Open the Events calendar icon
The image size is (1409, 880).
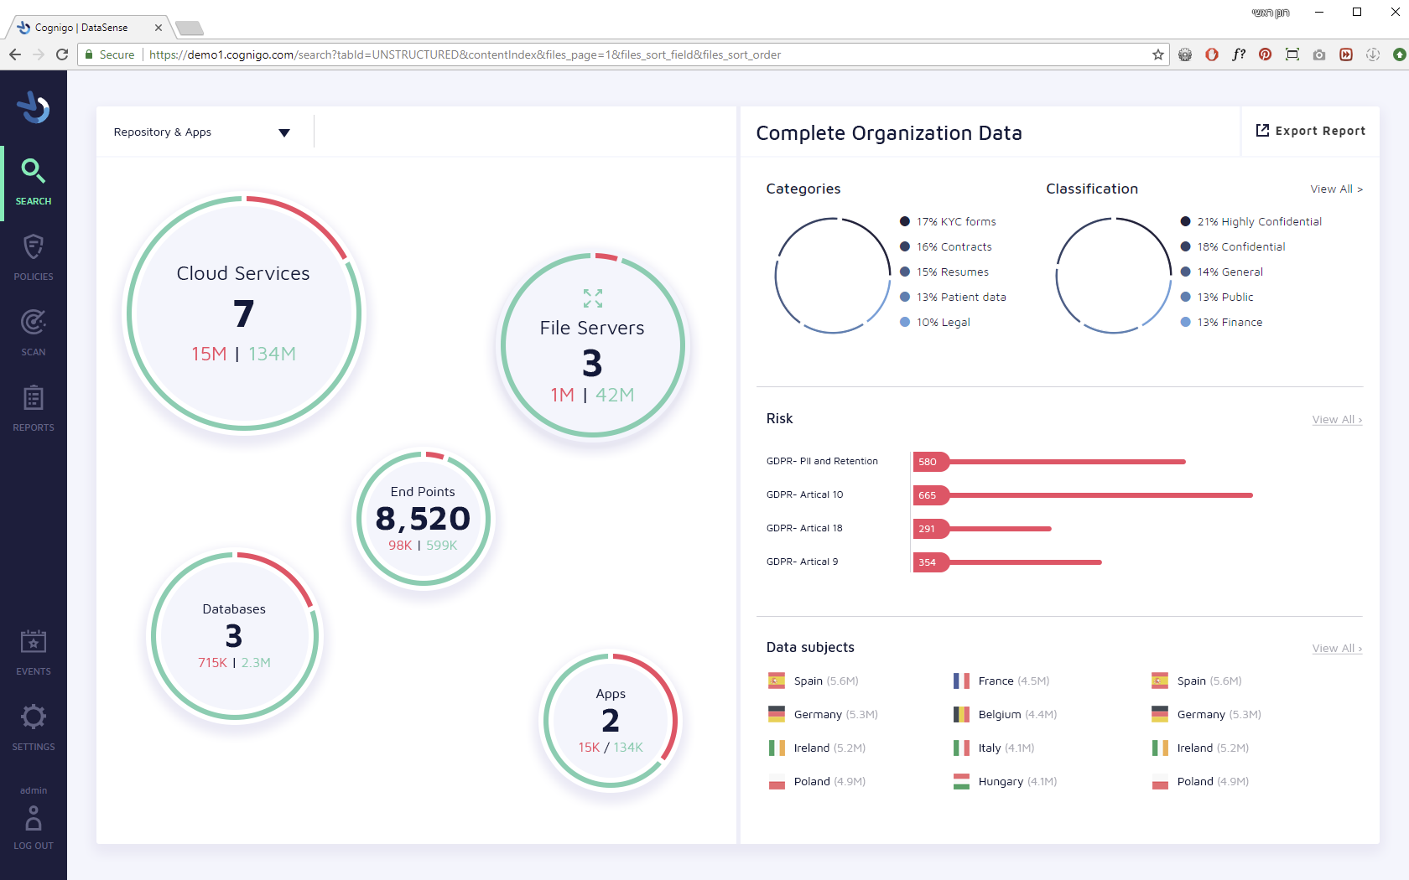34,642
